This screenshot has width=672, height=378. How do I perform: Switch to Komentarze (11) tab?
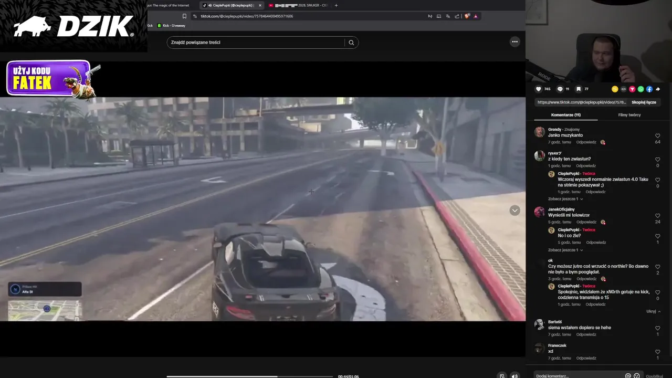click(565, 115)
